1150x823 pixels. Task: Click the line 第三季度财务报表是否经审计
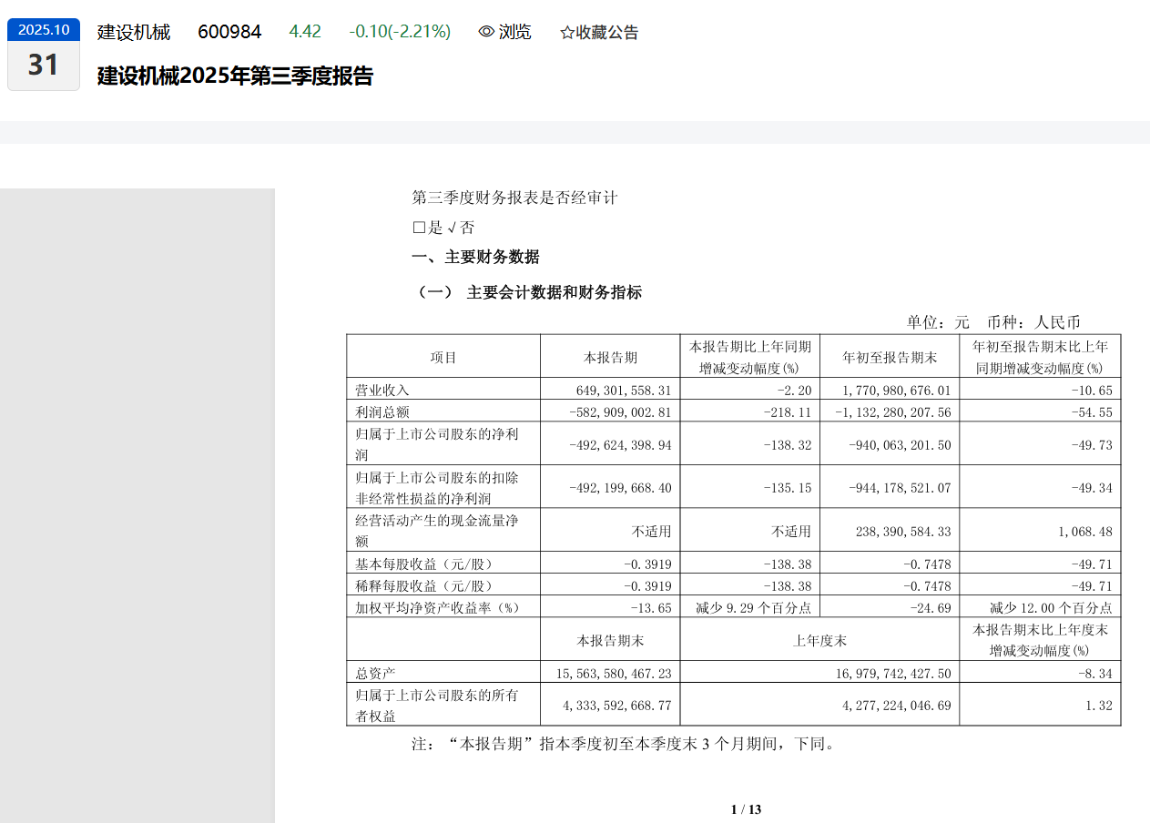click(514, 198)
